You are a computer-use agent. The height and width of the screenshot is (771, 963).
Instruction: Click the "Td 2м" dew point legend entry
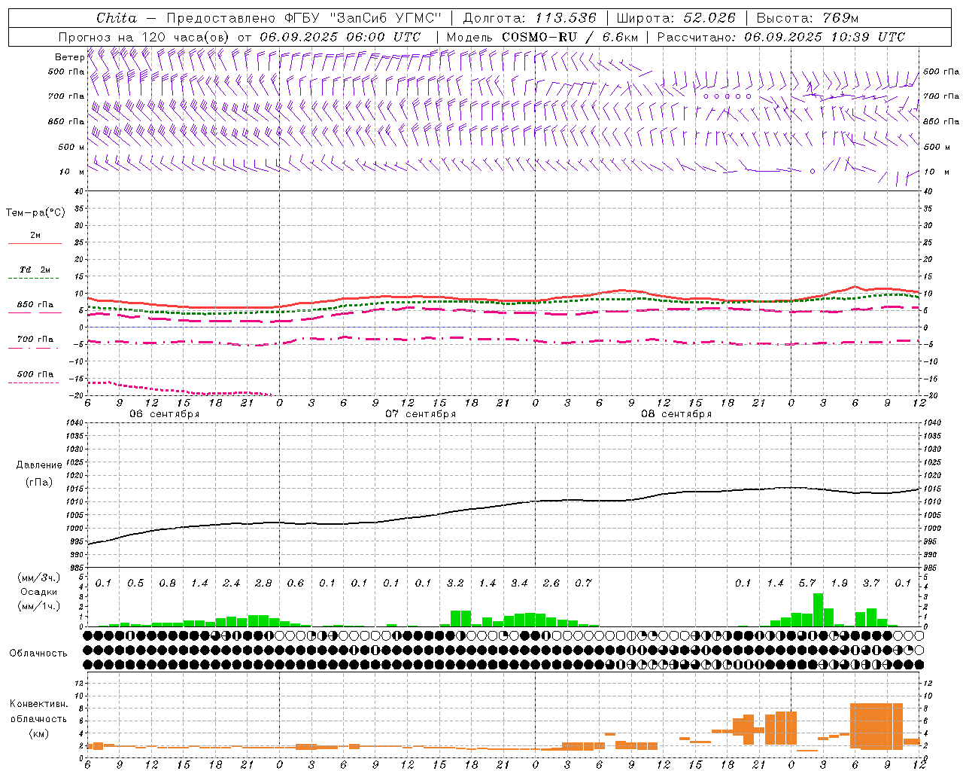[35, 270]
